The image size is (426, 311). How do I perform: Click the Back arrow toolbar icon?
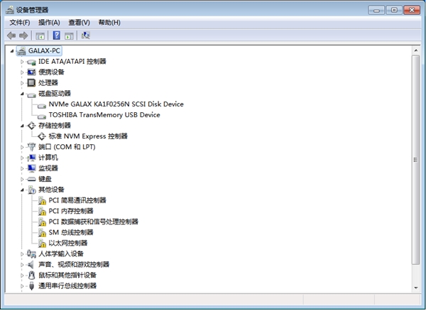[11, 36]
